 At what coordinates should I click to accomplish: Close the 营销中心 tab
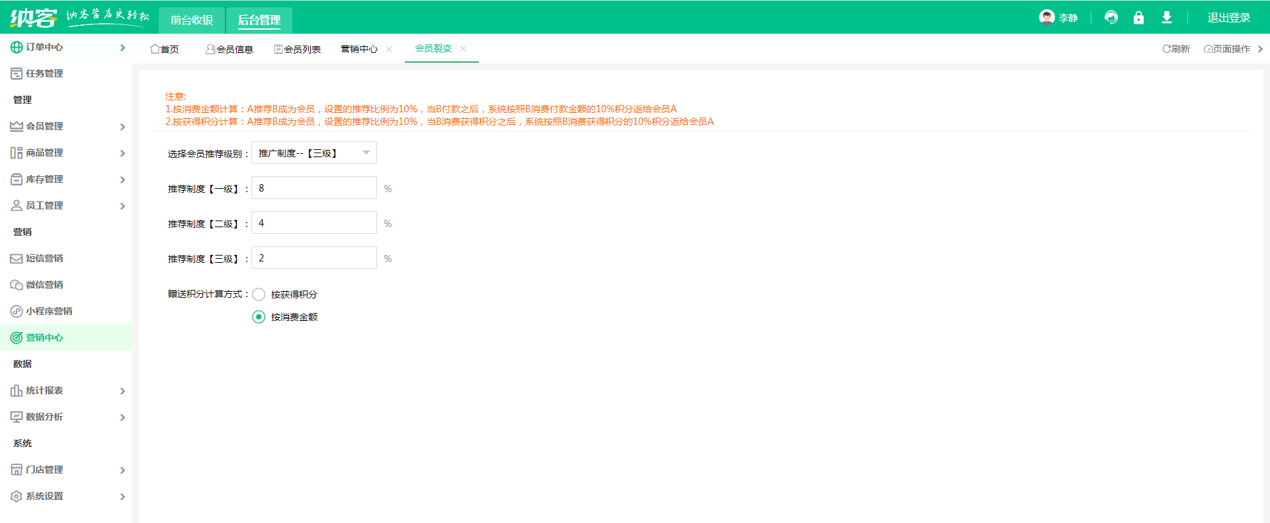389,50
